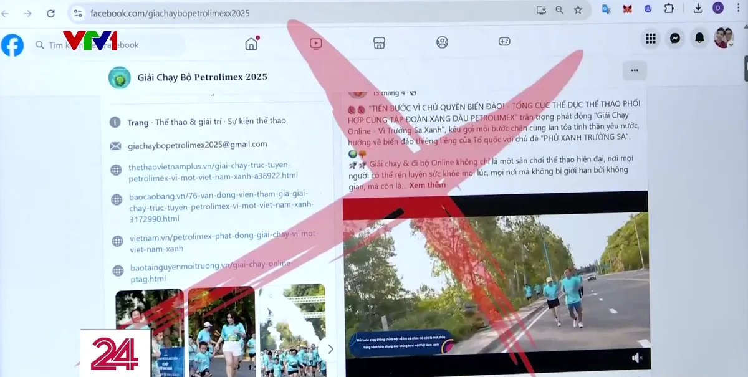This screenshot has height=377, width=748.
Task: Open Messenger chats icon
Action: click(x=675, y=38)
